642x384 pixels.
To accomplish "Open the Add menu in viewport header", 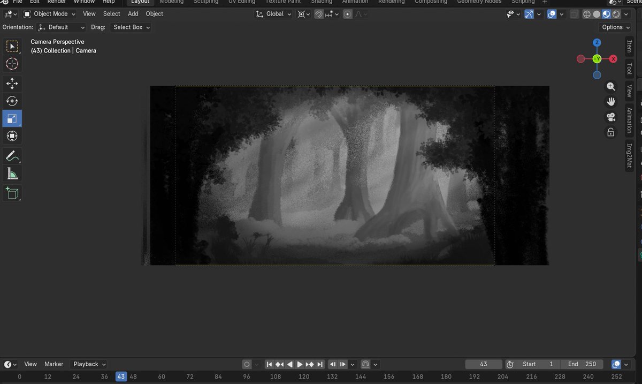I will tap(133, 14).
